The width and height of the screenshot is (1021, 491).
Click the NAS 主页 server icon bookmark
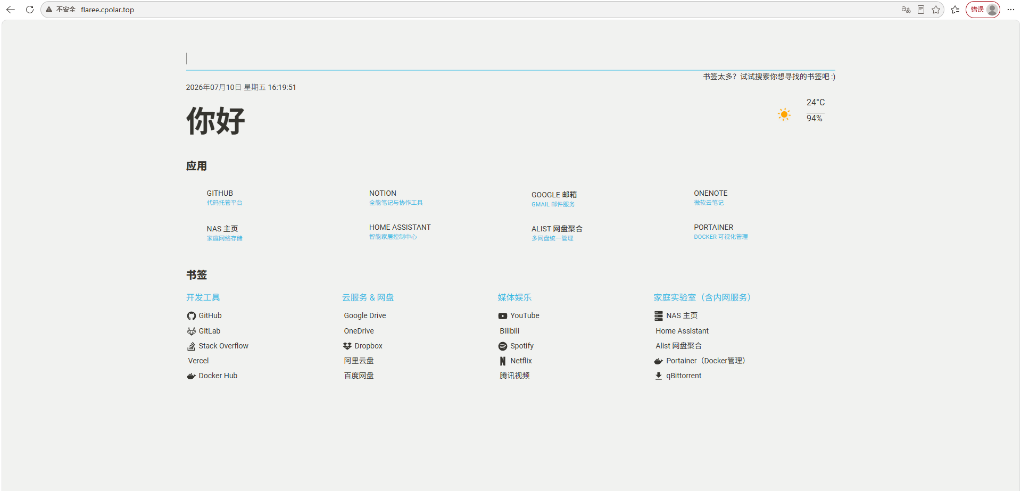pyautogui.click(x=659, y=316)
